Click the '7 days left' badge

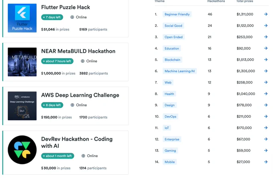click(x=52, y=17)
